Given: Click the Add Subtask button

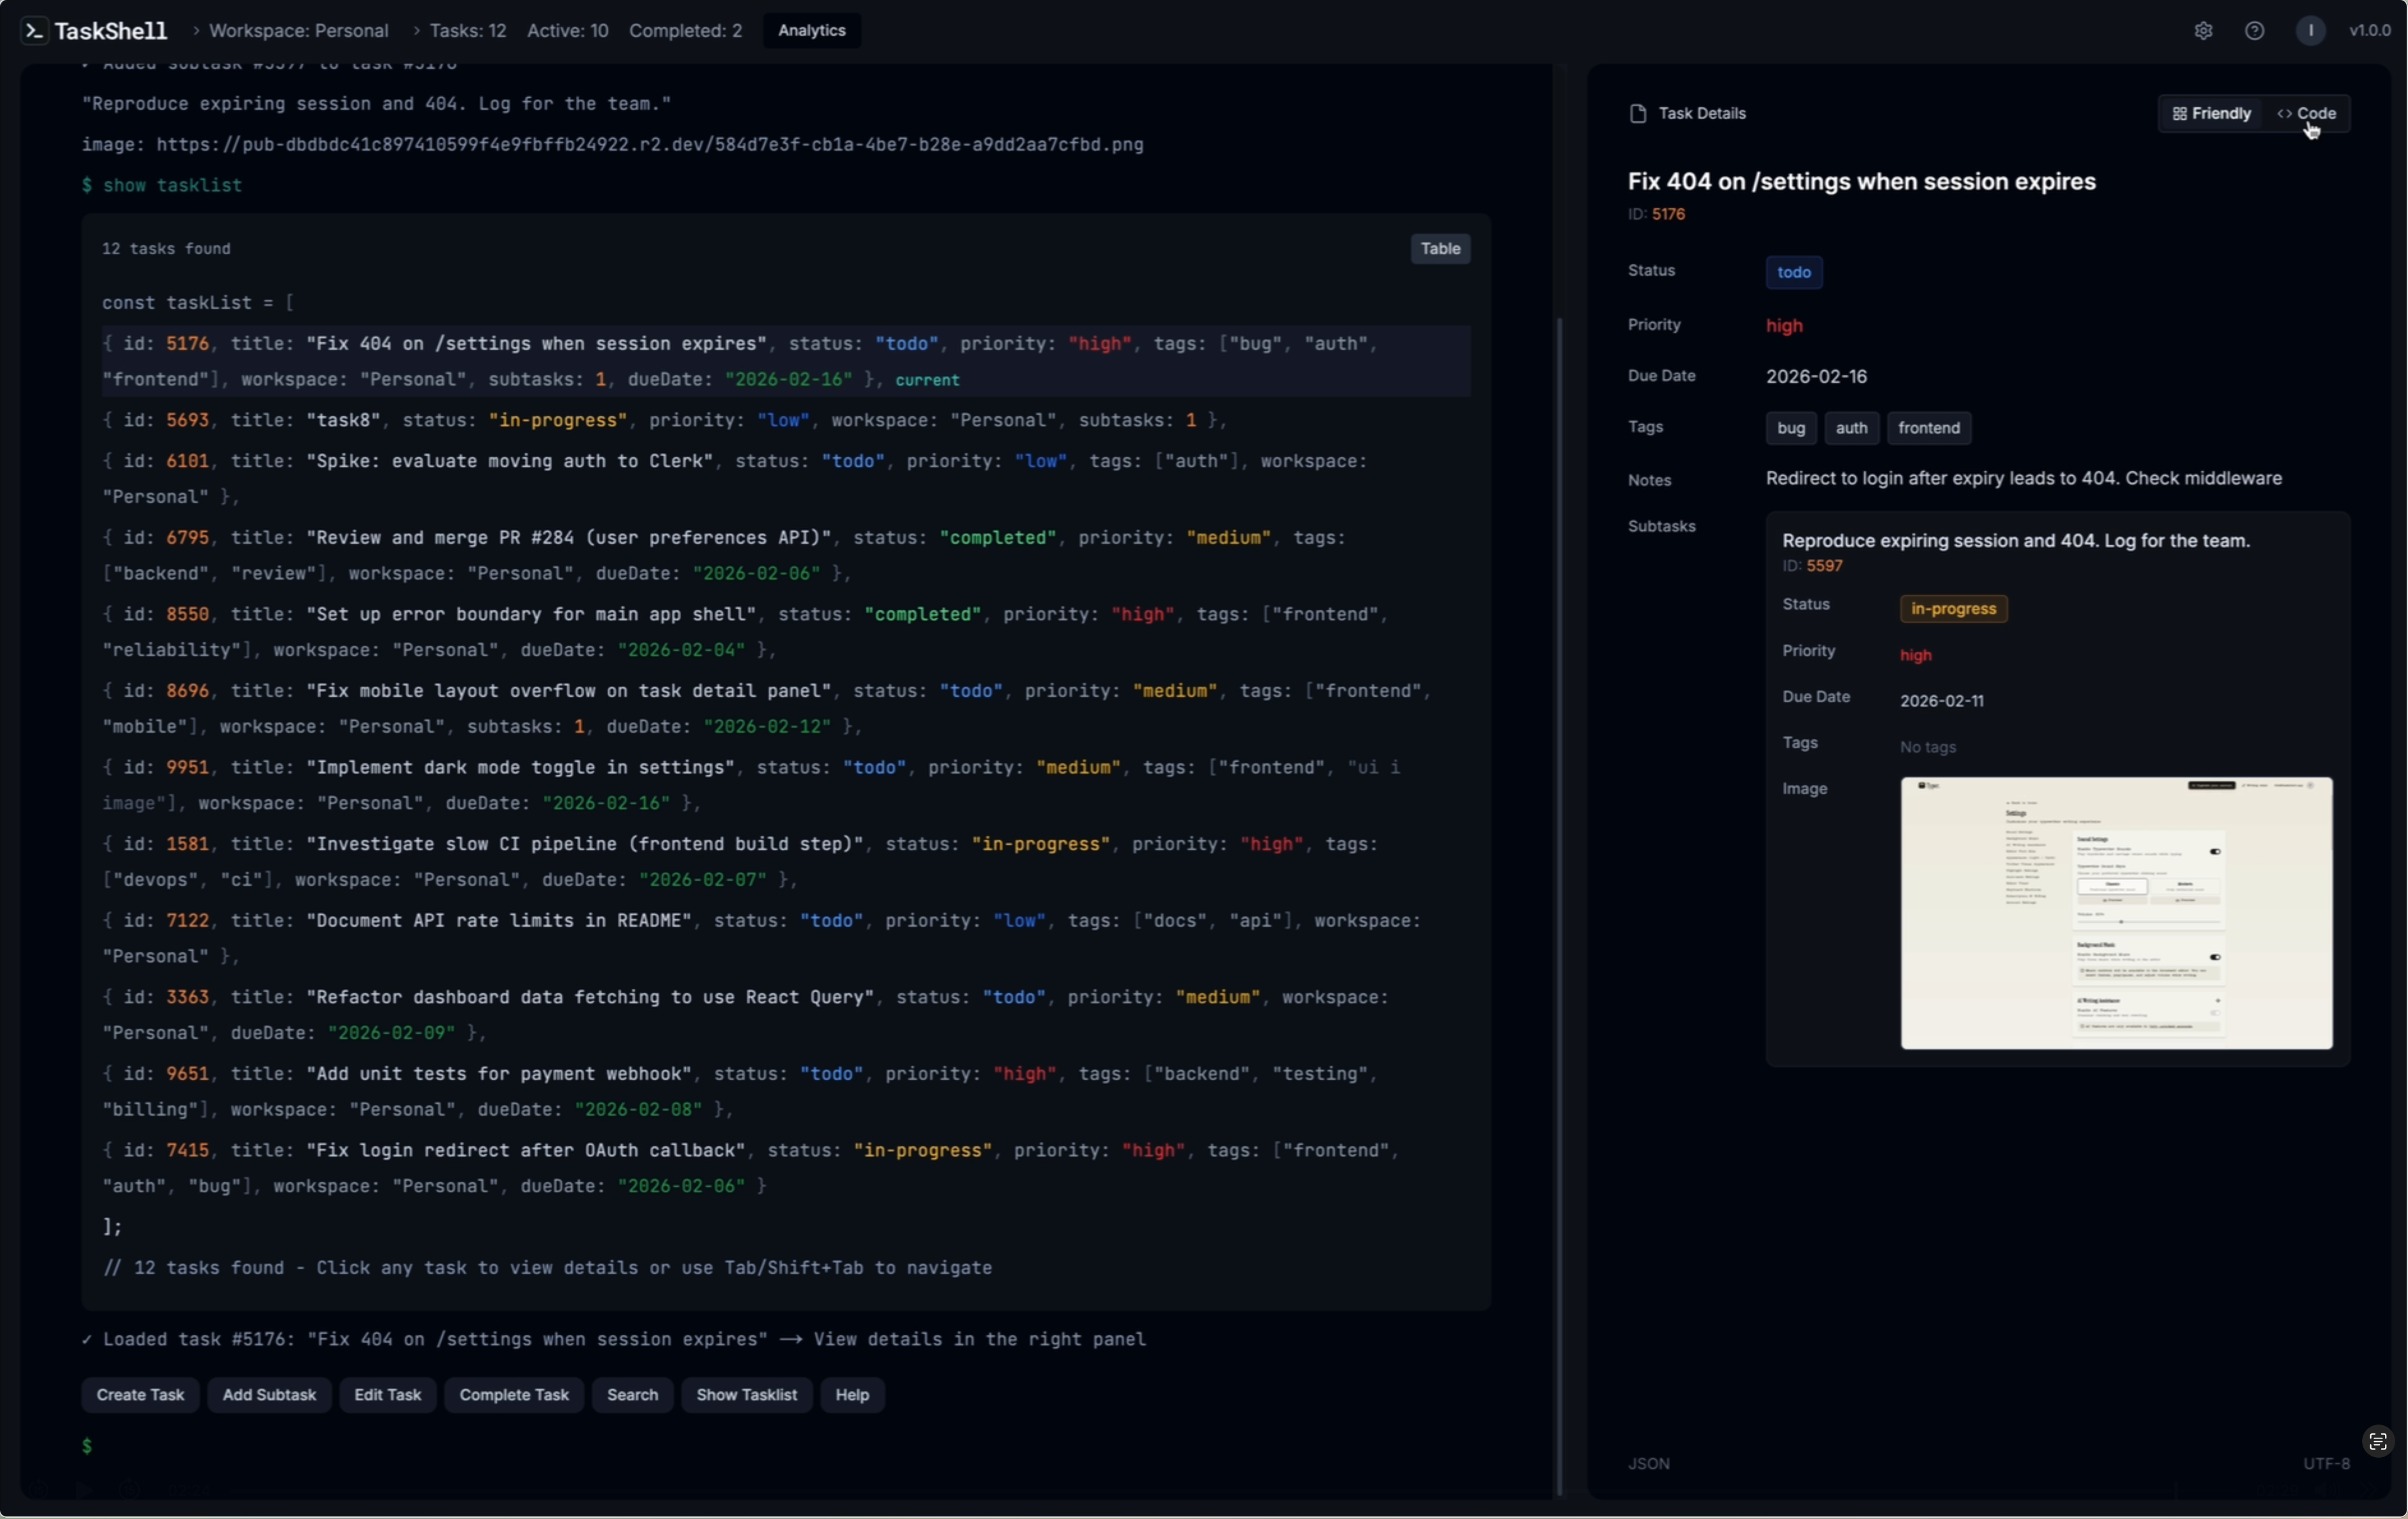Looking at the screenshot, I should tap(269, 1395).
